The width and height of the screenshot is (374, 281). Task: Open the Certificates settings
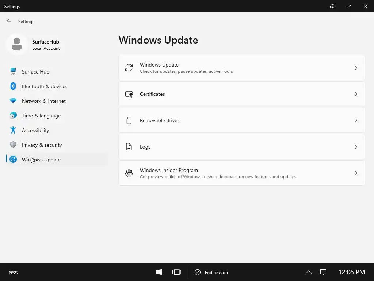click(x=242, y=94)
